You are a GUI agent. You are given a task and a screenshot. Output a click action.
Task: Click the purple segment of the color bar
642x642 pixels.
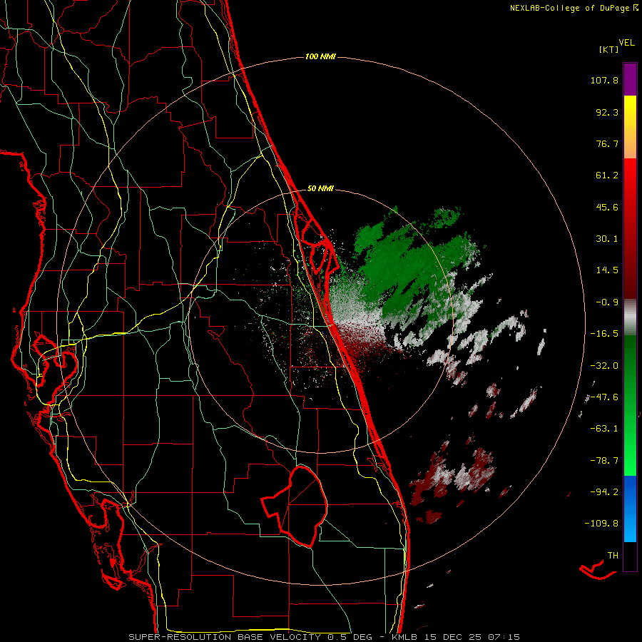point(630,79)
